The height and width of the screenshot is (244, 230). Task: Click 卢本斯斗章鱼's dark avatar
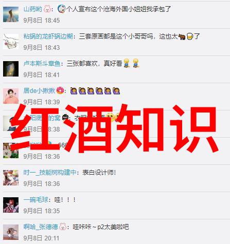[11, 69]
